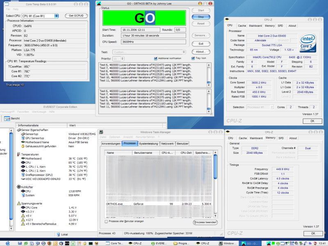Viewport: 328px width, 246px height.
Task: Click the Exit button in ORTHOS
Action: point(201,44)
